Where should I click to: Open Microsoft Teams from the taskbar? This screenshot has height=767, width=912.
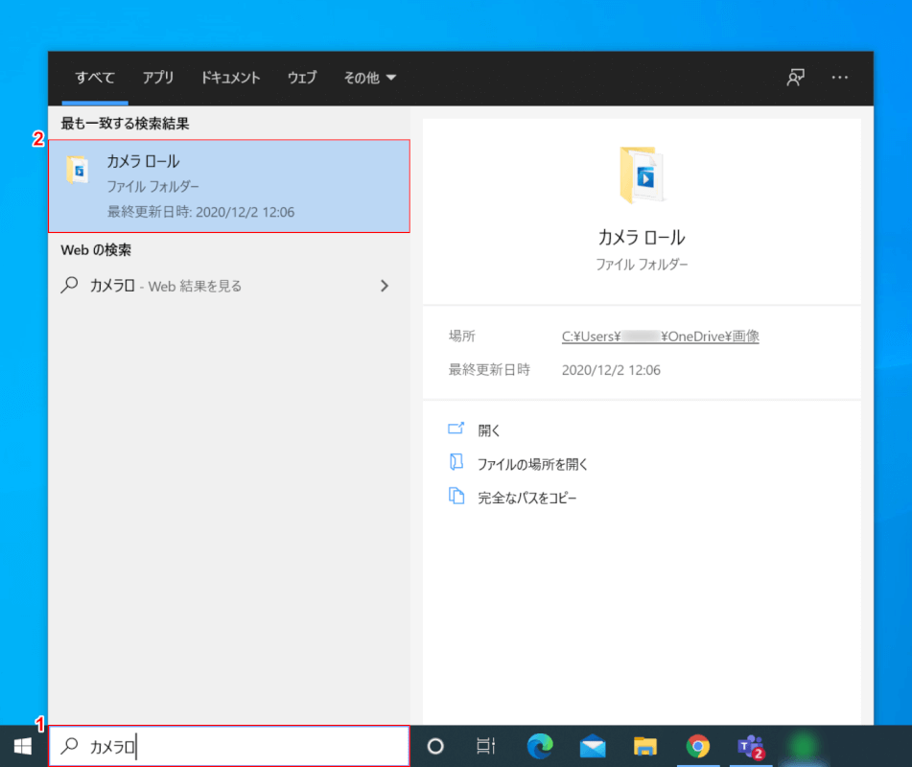click(750, 746)
